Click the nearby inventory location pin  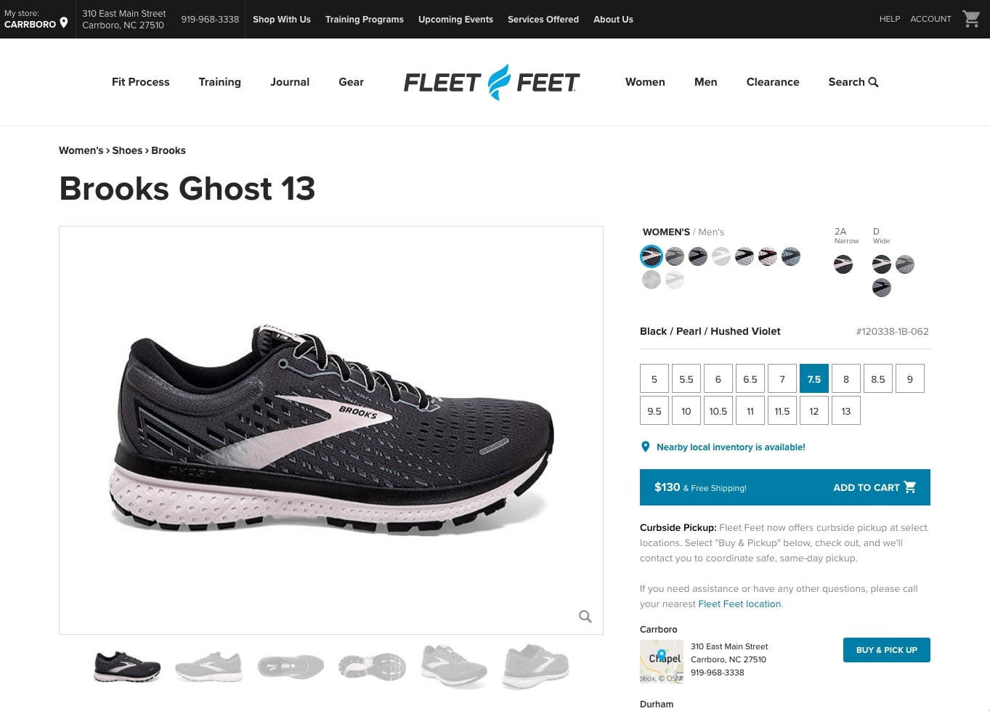click(645, 447)
